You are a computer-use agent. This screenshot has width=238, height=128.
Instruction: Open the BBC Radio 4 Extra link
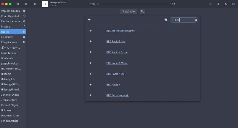117,52
